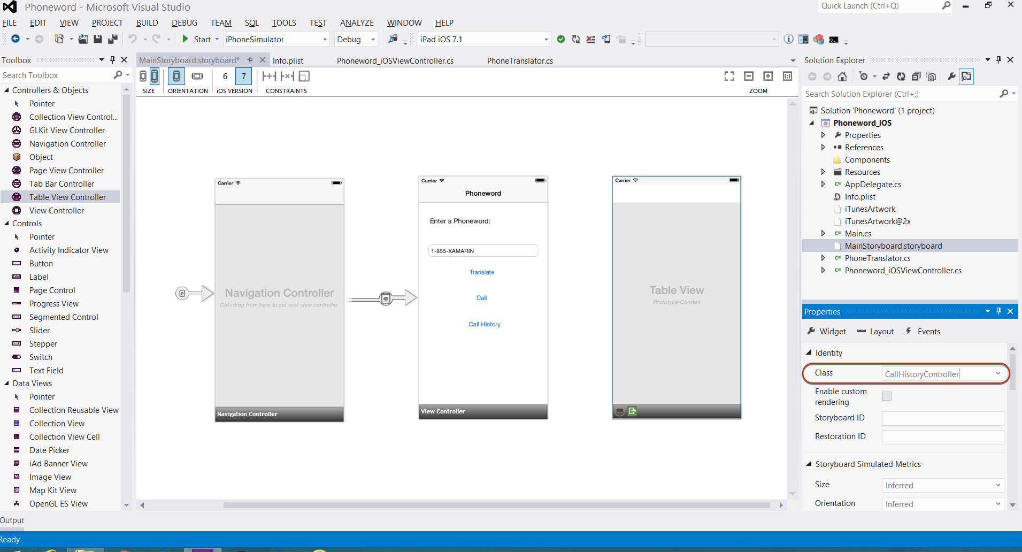The image size is (1022, 552).
Task: Select Table View Controller in Toolbox
Action: [x=67, y=197]
